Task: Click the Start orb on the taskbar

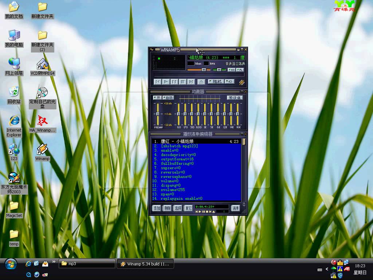Action: coord(11,264)
